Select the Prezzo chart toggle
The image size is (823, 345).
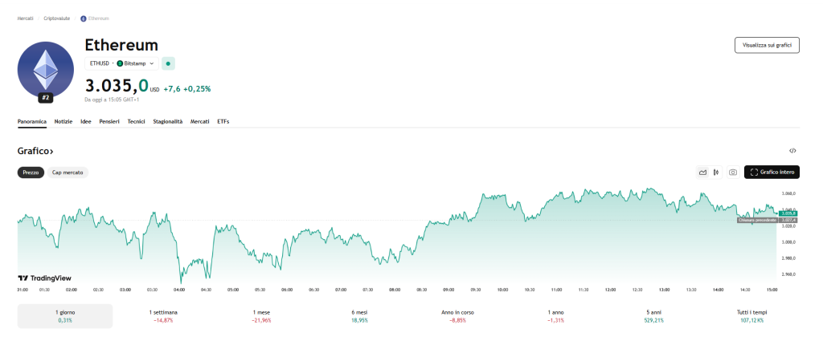coord(31,172)
